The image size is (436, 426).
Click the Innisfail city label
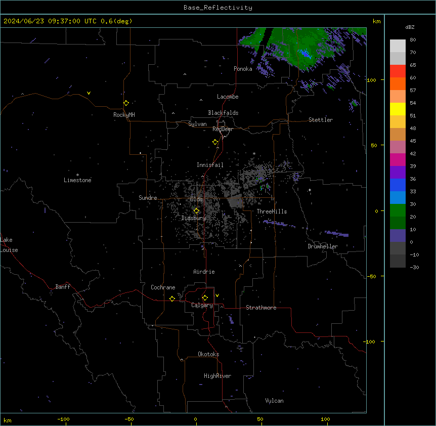(x=210, y=165)
